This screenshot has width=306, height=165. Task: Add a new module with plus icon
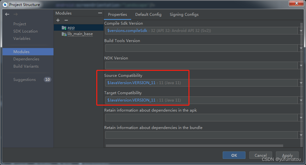(x=58, y=20)
